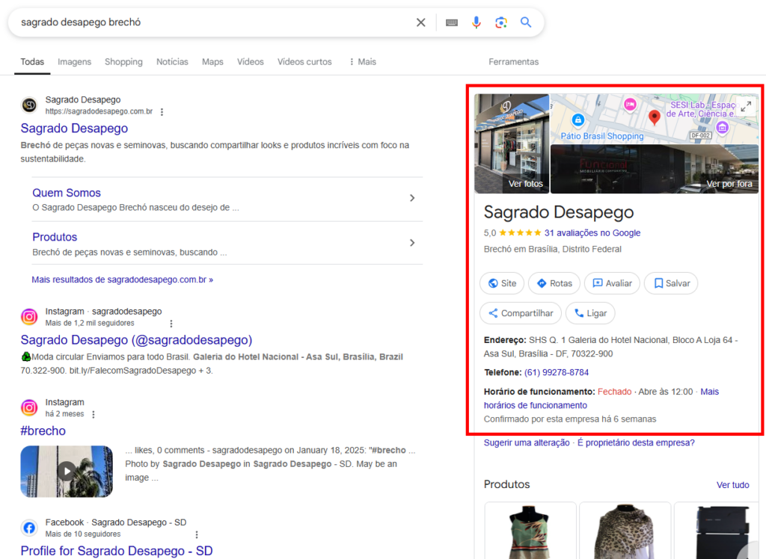Write a review with the Avaliar button
Viewport: 766px width, 559px height.
[x=612, y=283]
